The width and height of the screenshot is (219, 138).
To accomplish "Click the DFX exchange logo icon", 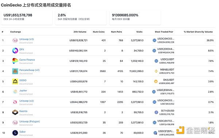I will pyautogui.click(x=15, y=50).
